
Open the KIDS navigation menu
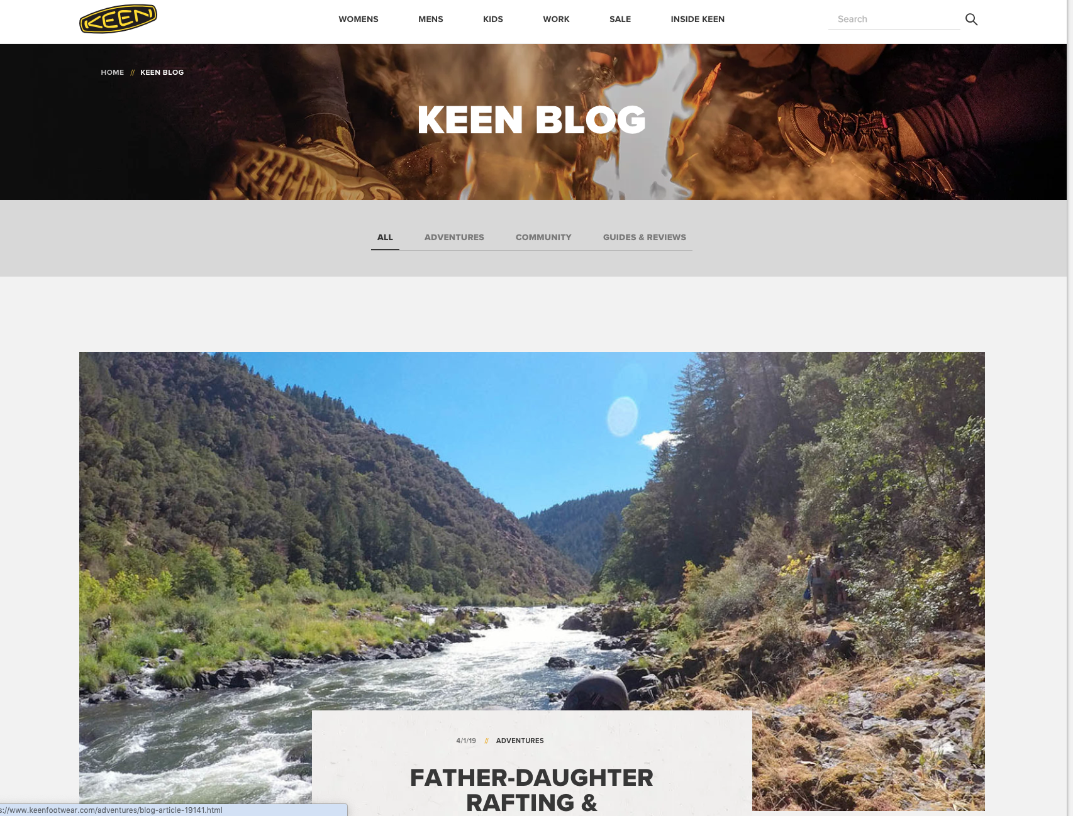click(x=493, y=19)
